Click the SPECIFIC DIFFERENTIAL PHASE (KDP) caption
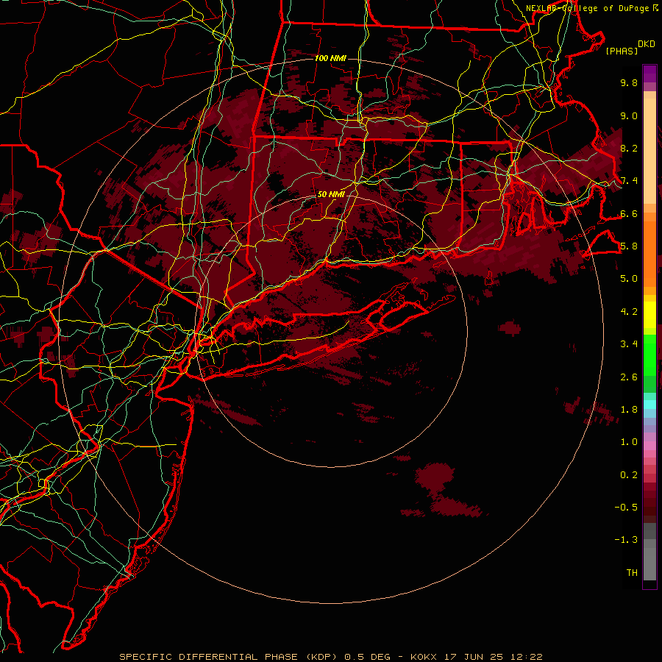This screenshot has width=662, height=662. [x=229, y=657]
